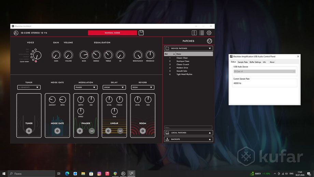The width and height of the screenshot is (314, 177).
Task: Open the patch list view icon
Action: [x=201, y=33]
